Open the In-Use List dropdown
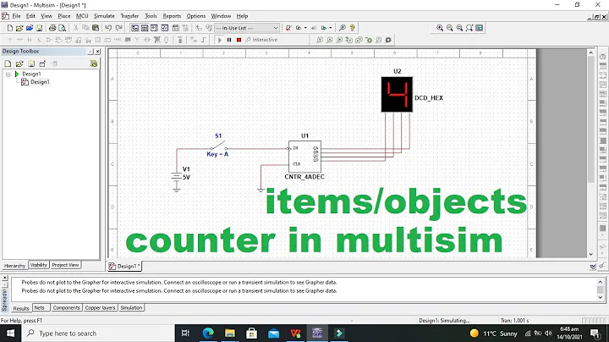609x342 pixels. coord(247,28)
